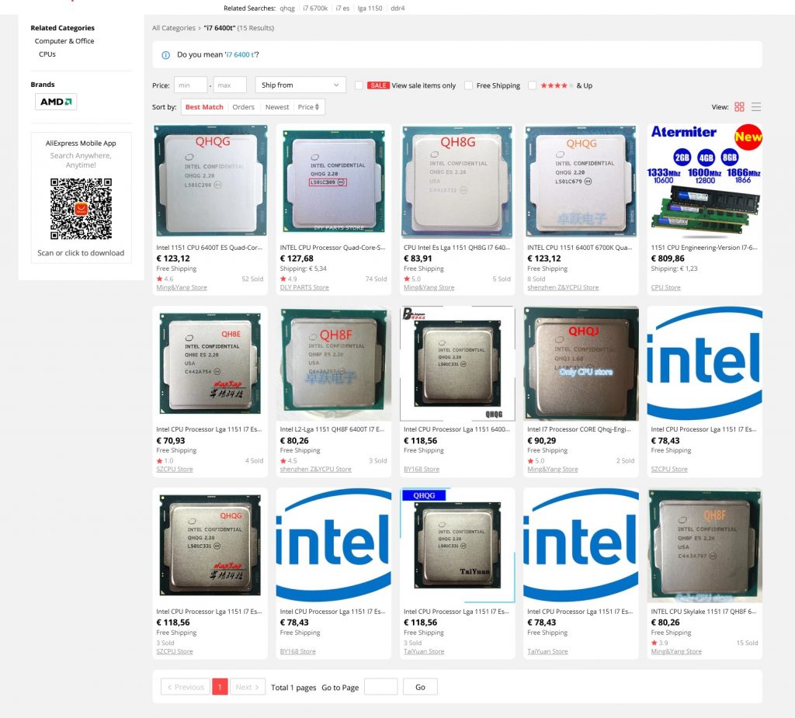
Task: Open '1151 CPU Engineering-Version I7-6...' listing
Action: coord(704,248)
